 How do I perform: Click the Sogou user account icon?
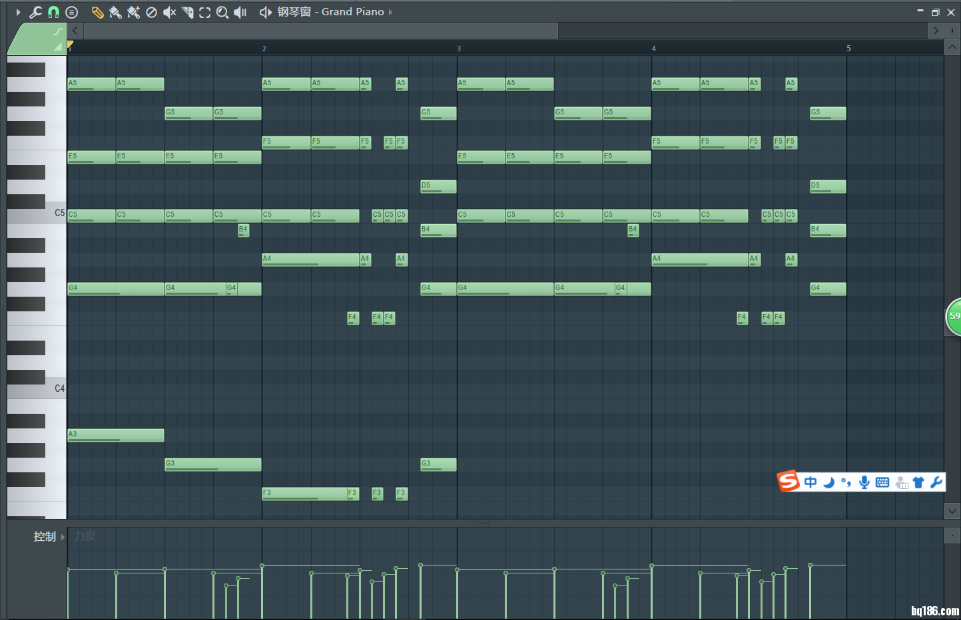pos(901,483)
